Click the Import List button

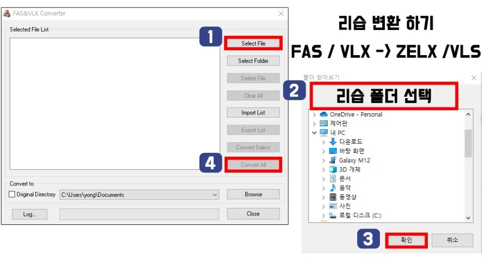tap(253, 113)
